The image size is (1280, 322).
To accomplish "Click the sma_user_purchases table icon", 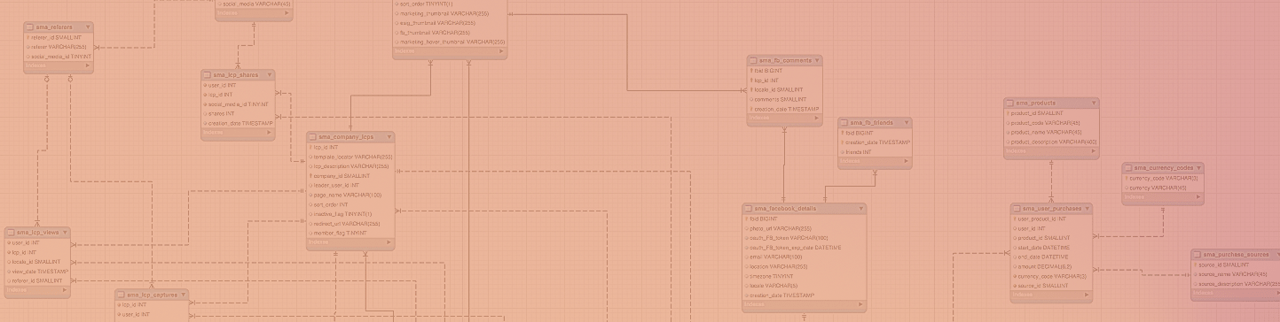I will (x=1016, y=209).
